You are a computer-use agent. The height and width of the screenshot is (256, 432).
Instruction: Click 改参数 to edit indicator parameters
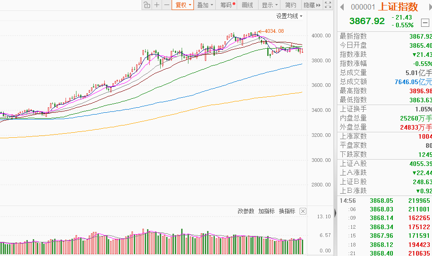(x=246, y=211)
